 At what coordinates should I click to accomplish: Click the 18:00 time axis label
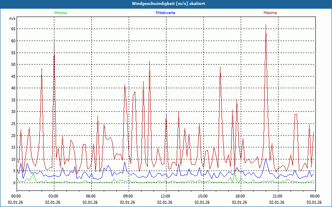pos(239,196)
